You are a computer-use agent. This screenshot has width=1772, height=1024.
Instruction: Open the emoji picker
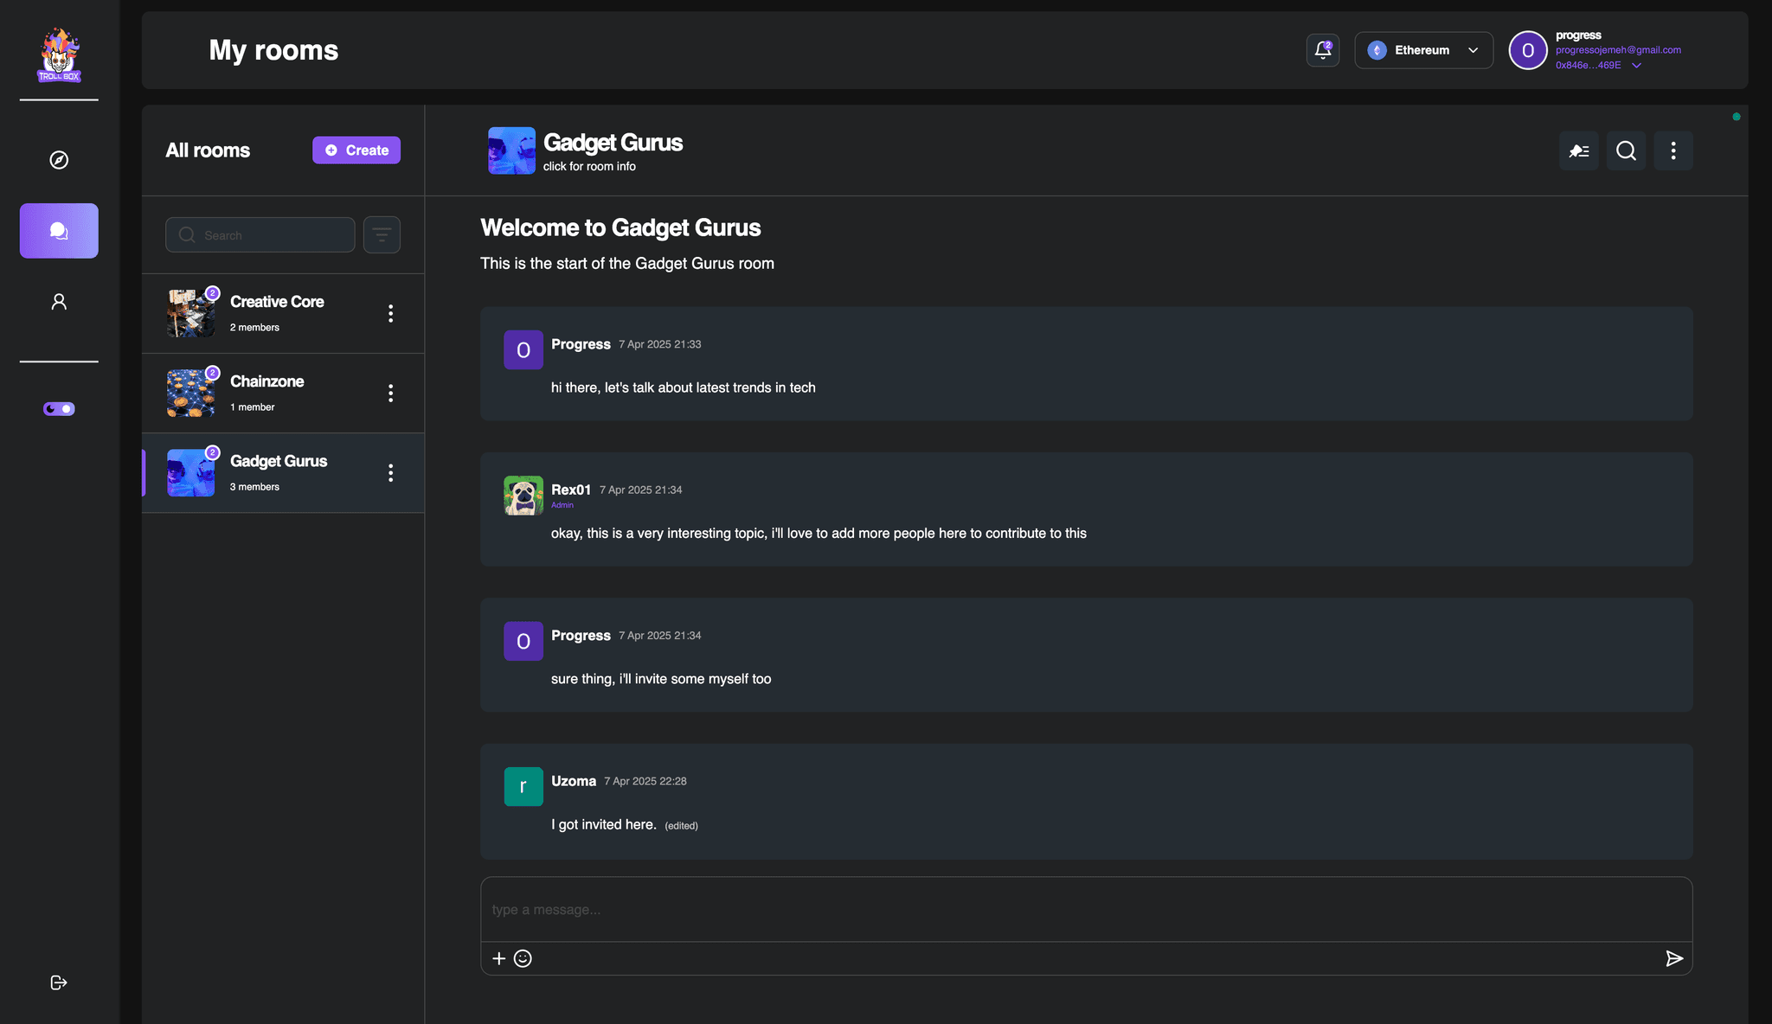[x=523, y=958]
